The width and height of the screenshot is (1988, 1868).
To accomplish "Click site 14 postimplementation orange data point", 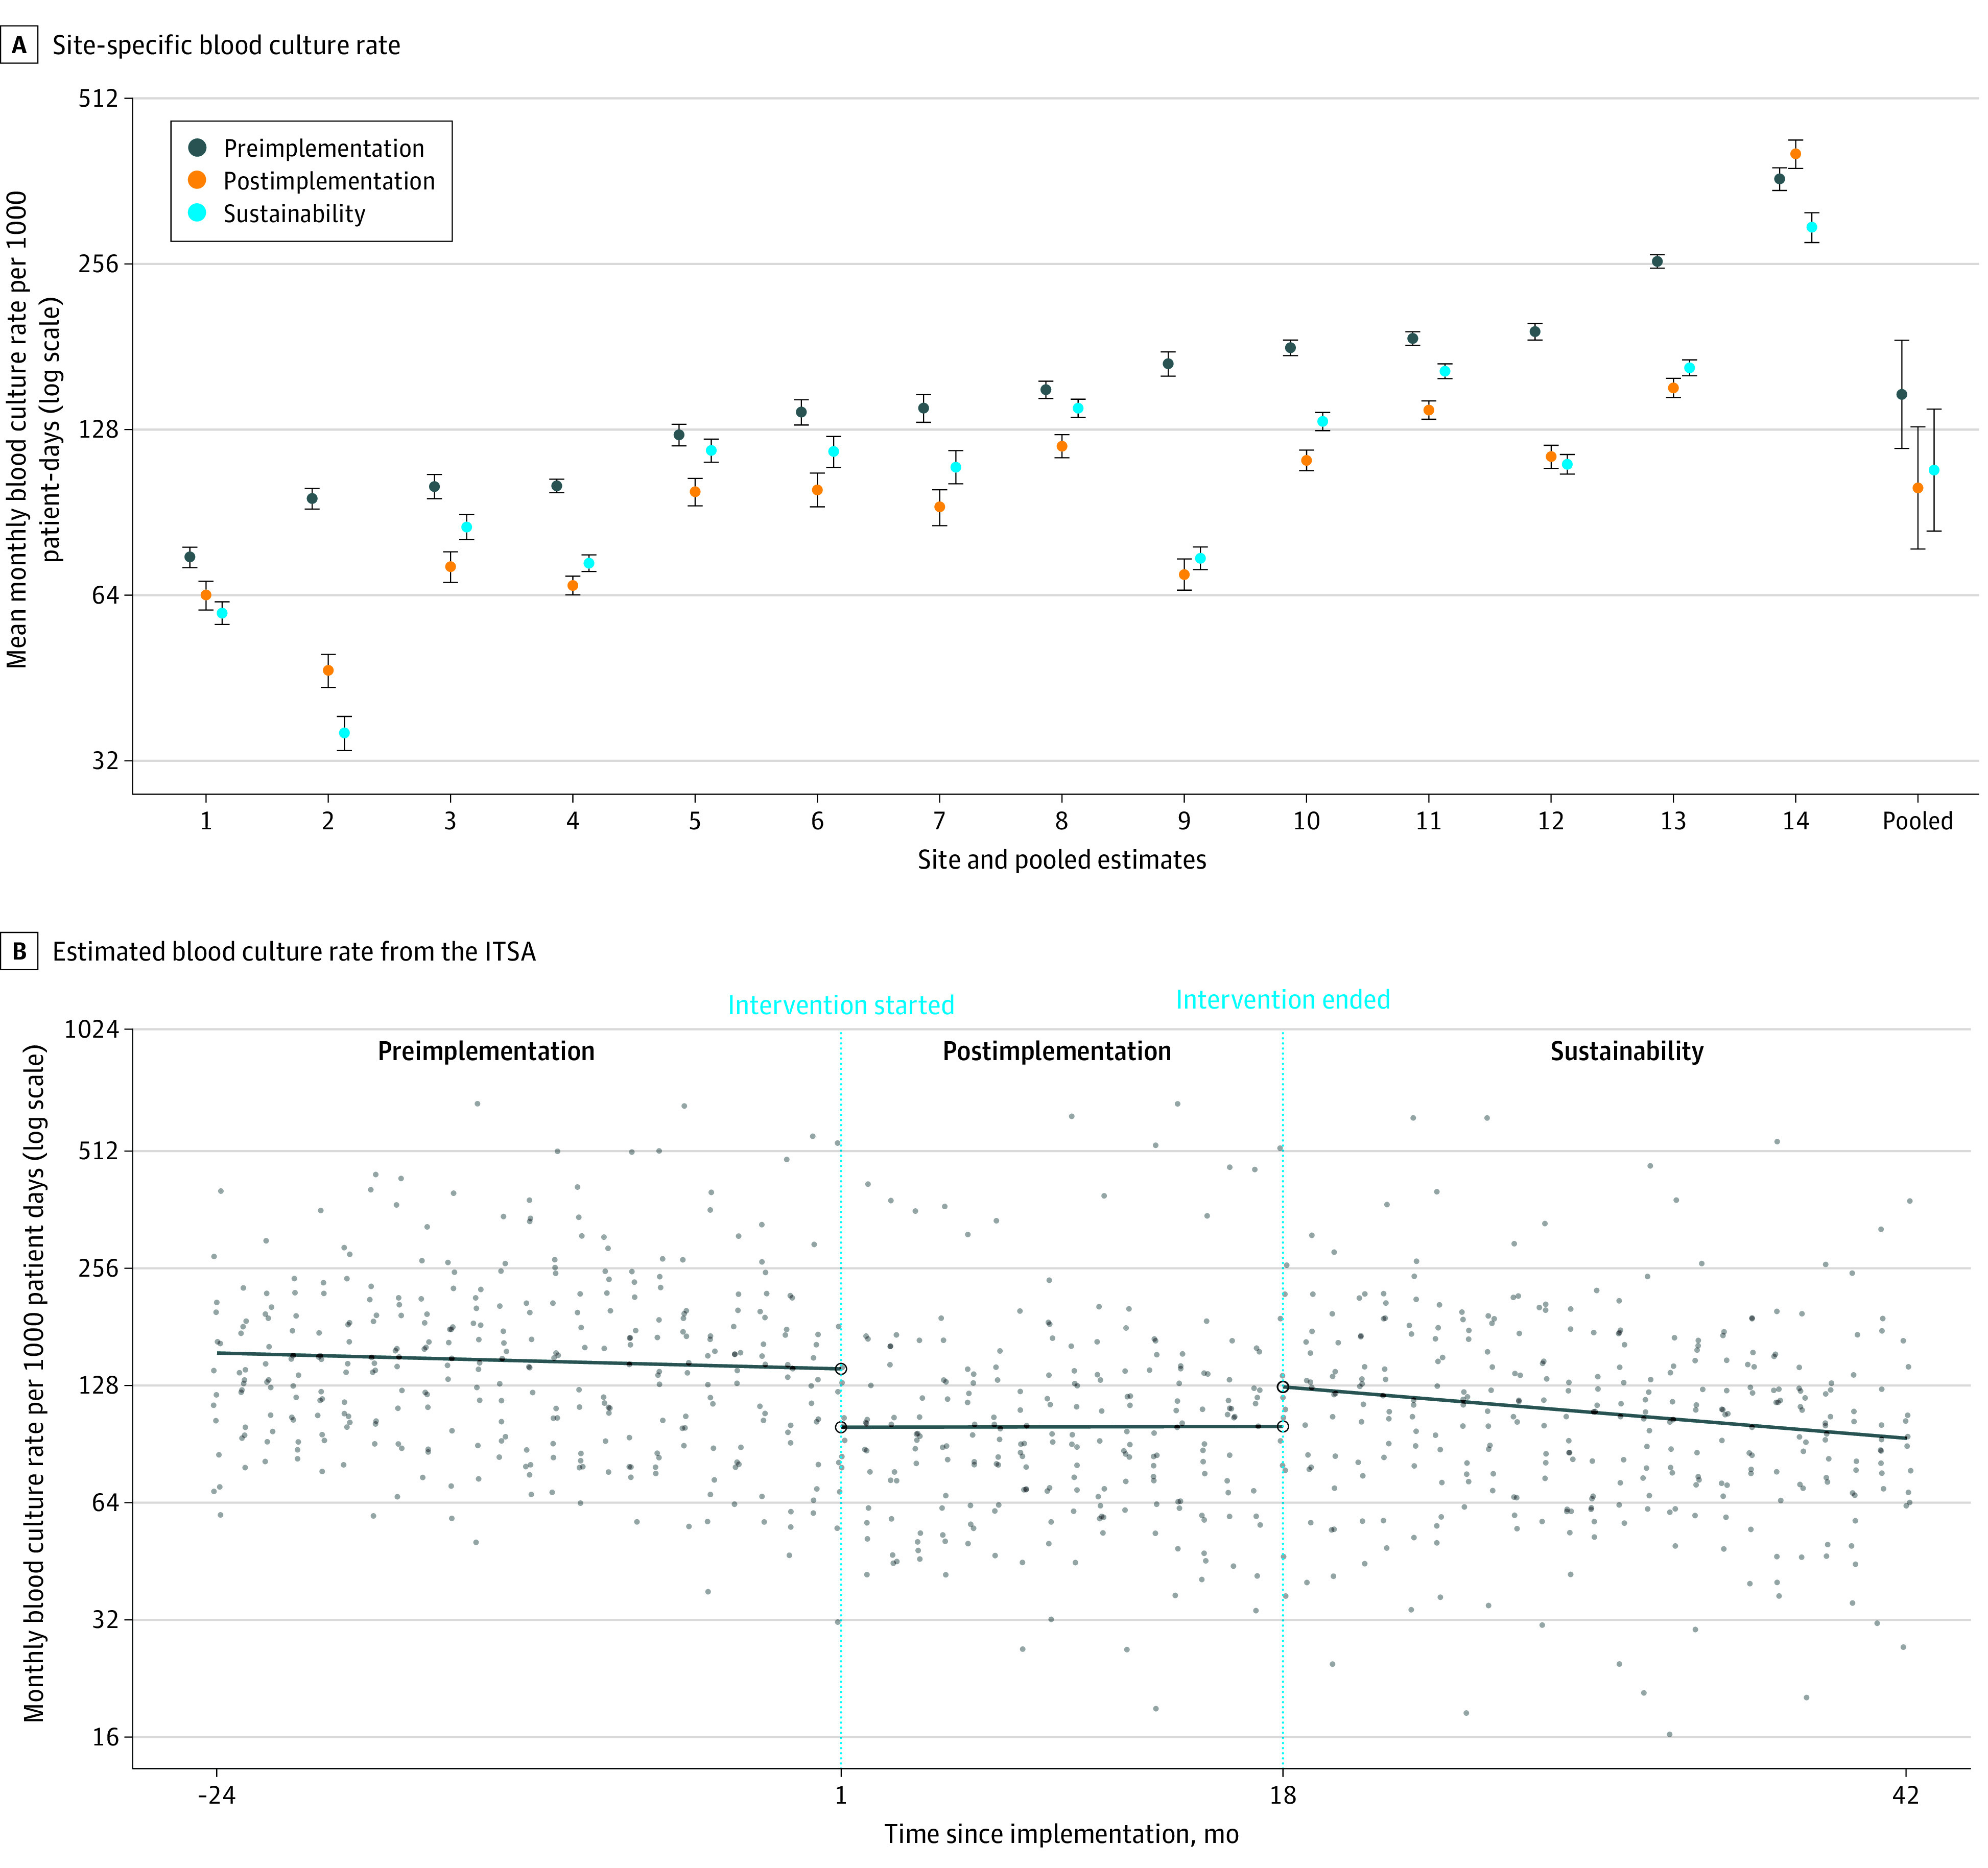I will 1795,154.
